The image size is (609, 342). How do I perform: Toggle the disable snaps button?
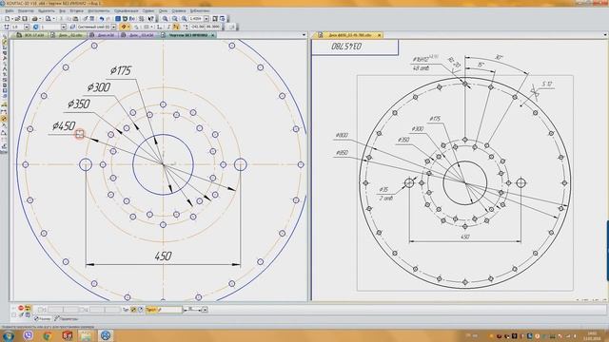pos(136,28)
